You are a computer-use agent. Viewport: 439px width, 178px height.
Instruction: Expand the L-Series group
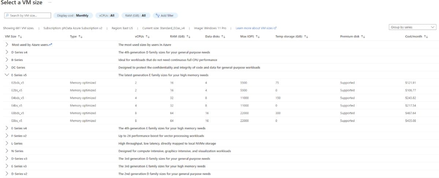coord(7,143)
